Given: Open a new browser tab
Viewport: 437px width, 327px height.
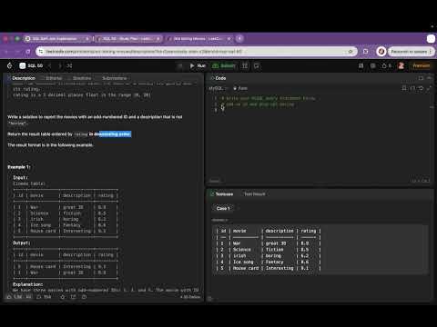Looking at the screenshot, I should pyautogui.click(x=239, y=38).
